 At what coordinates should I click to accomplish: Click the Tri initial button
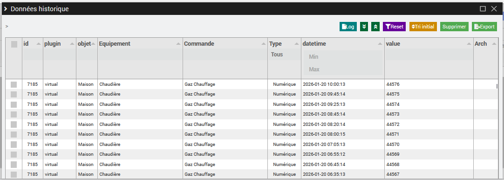[x=423, y=27]
